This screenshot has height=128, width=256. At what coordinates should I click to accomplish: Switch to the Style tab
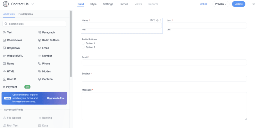(93, 4)
